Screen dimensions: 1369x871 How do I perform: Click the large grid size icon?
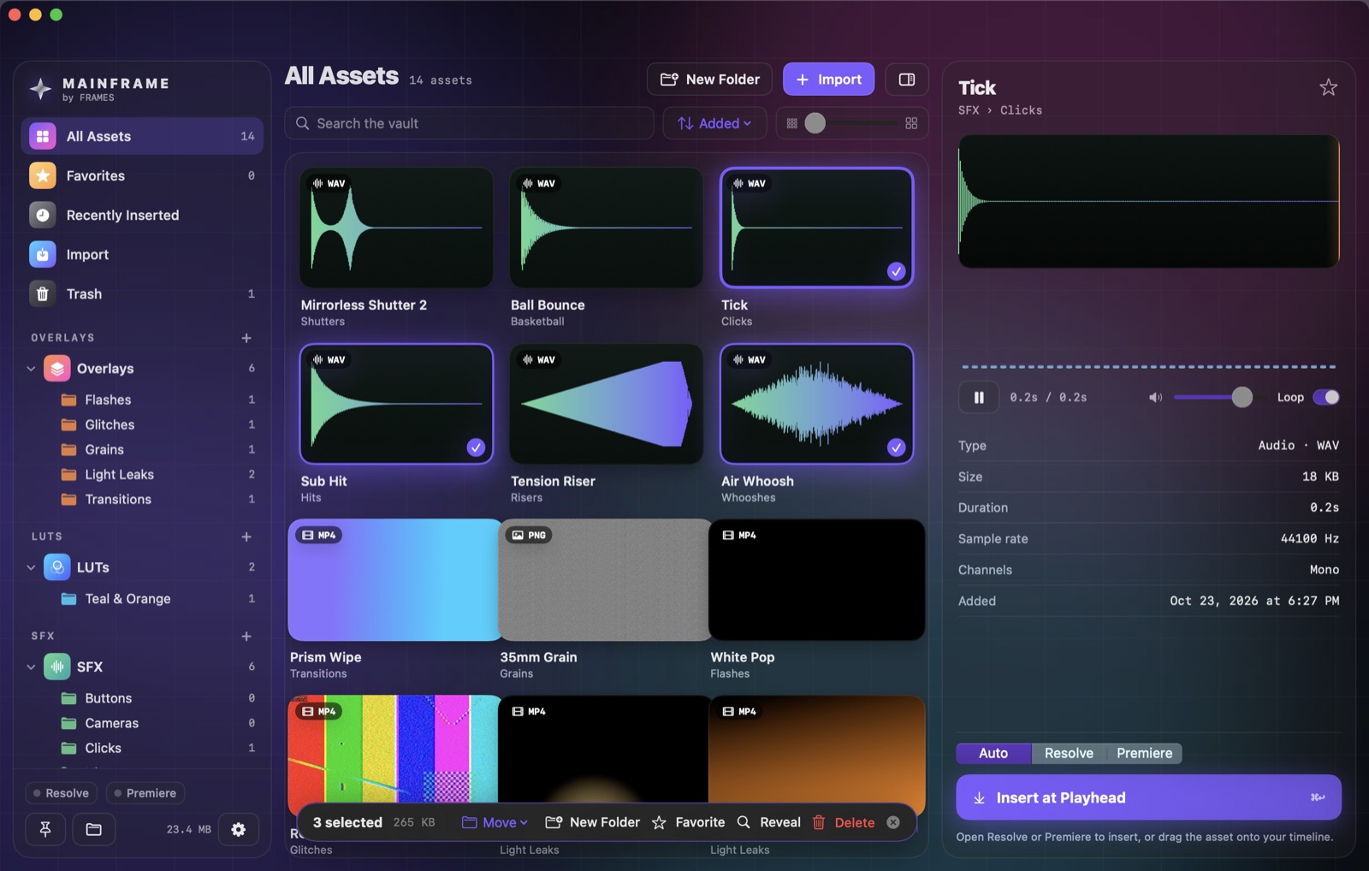911,123
